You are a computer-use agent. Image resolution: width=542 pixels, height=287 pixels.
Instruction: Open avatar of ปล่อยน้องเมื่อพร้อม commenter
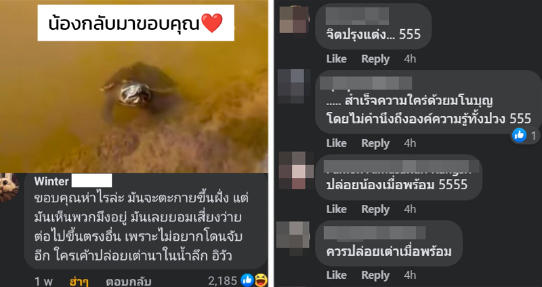[296, 170]
